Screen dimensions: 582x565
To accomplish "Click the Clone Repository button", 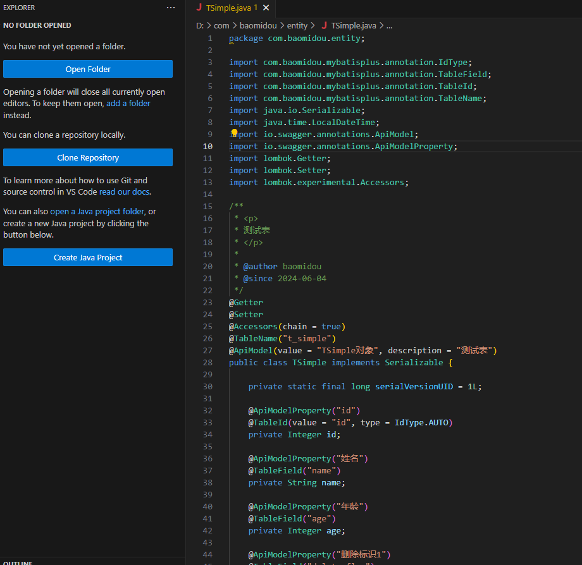I will (88, 157).
